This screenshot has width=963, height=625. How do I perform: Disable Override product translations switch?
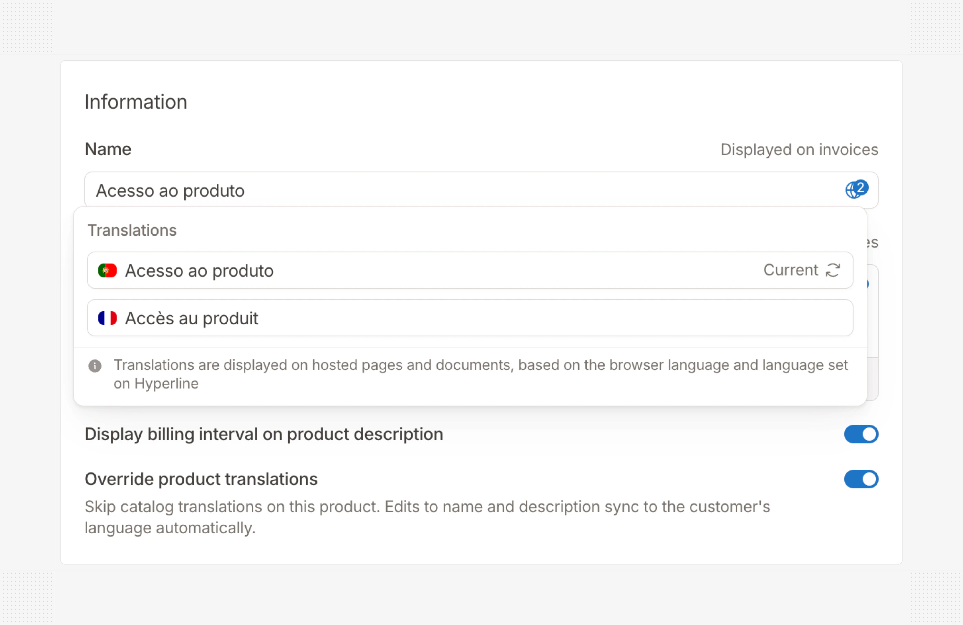click(861, 479)
